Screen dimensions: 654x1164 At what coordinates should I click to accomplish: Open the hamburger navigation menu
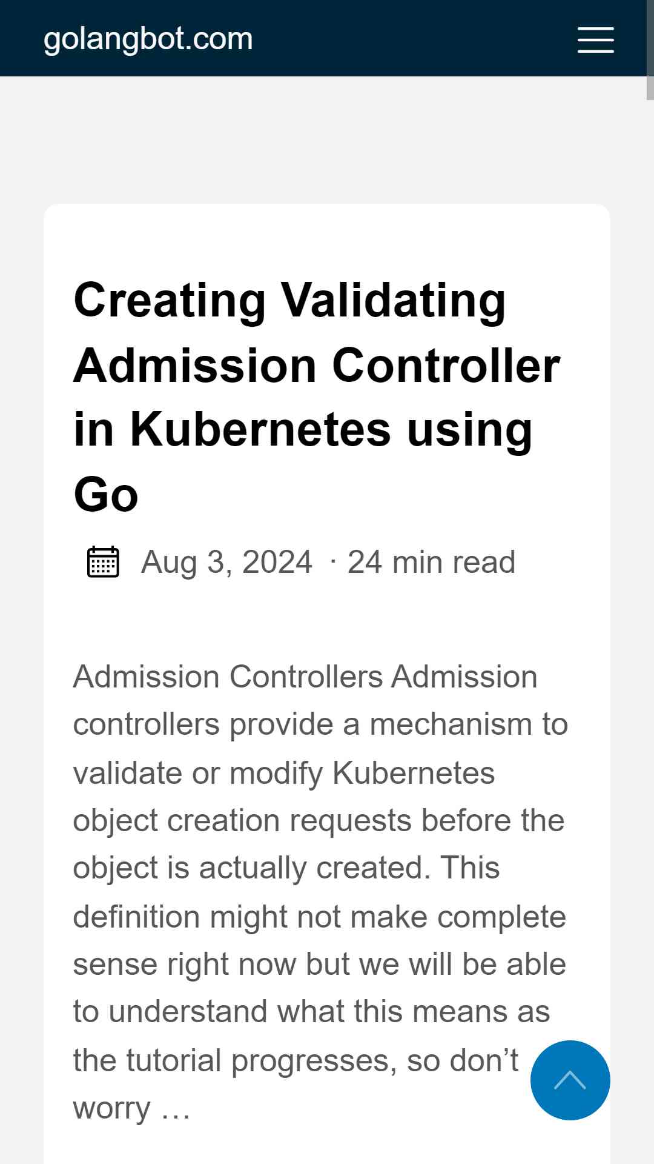click(595, 39)
